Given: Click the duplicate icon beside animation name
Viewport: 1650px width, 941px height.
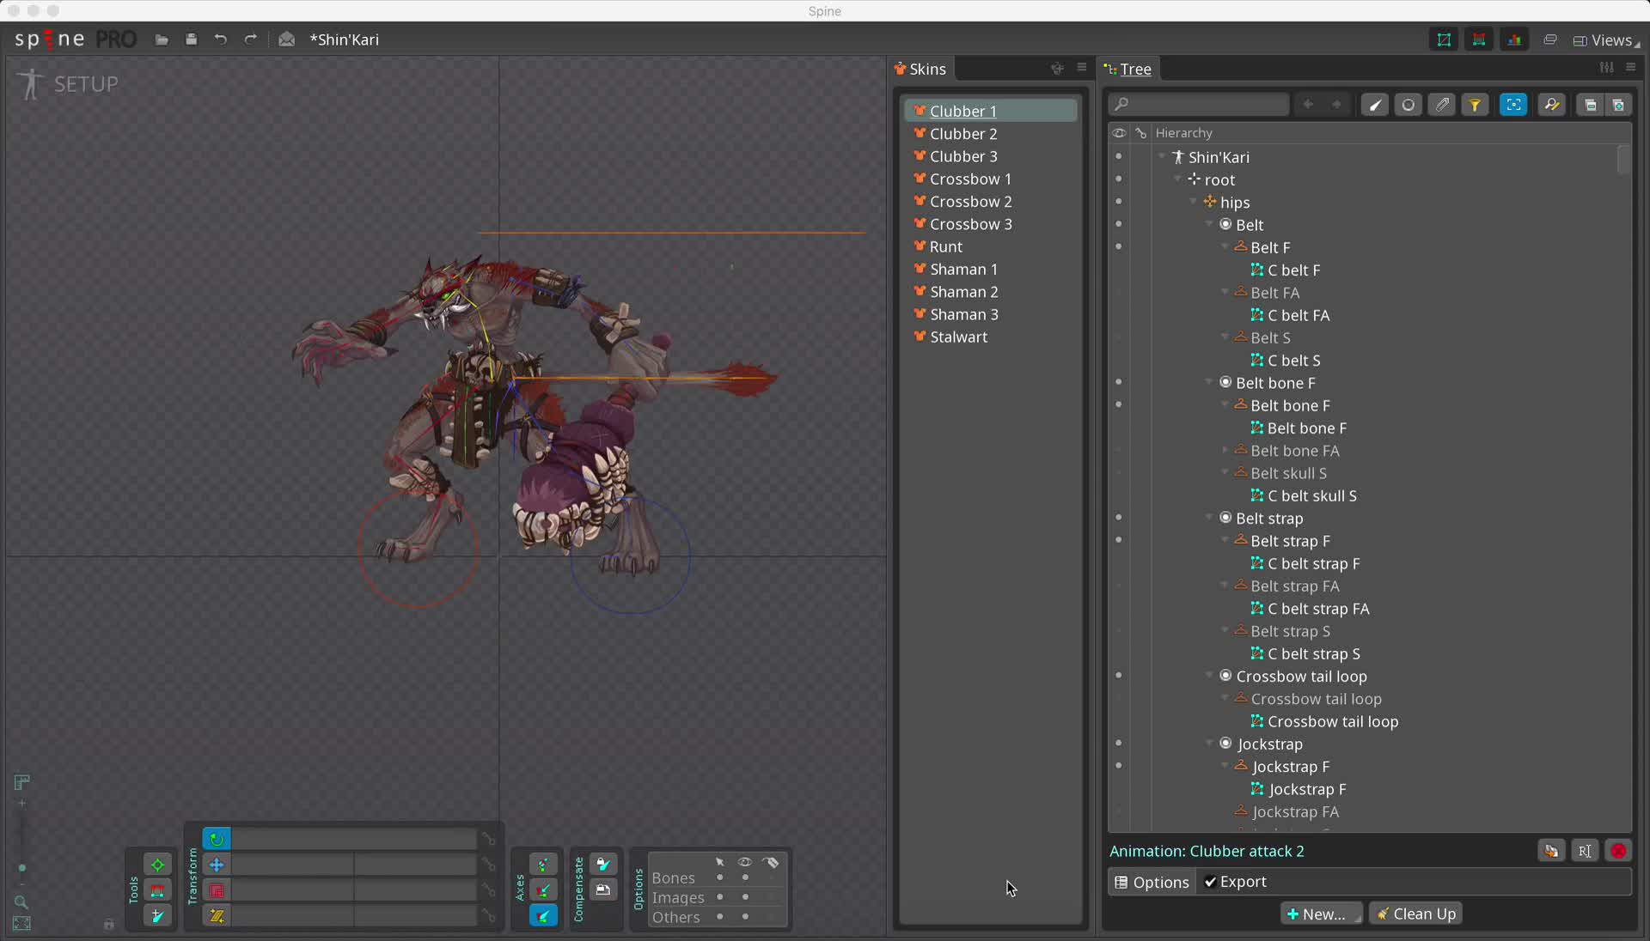Looking at the screenshot, I should pyautogui.click(x=1551, y=851).
